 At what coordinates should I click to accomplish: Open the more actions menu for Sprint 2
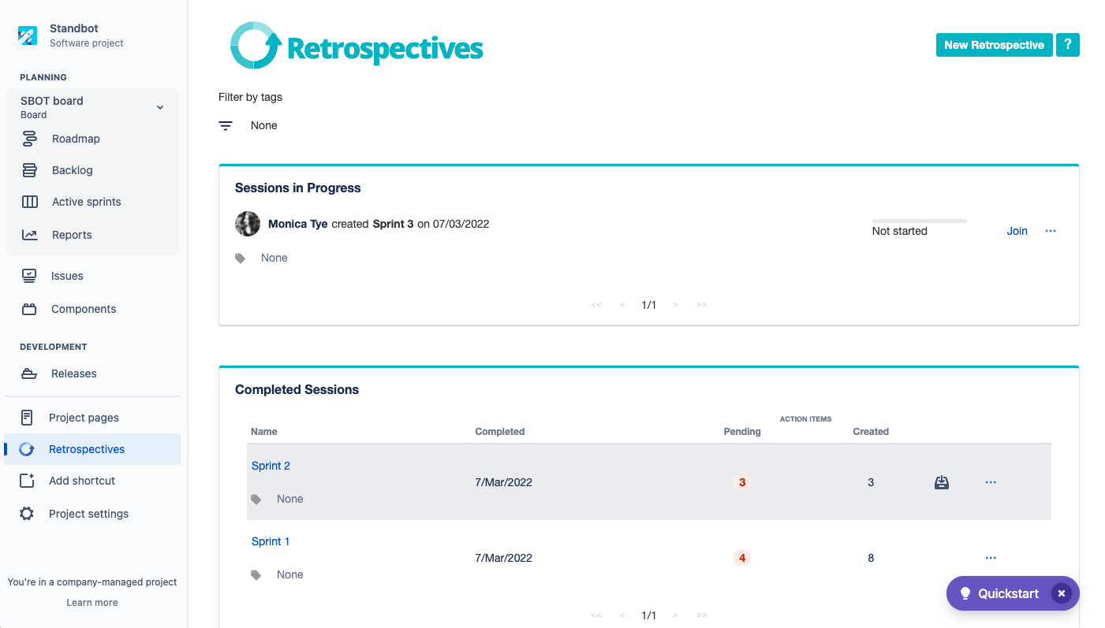pyautogui.click(x=991, y=482)
